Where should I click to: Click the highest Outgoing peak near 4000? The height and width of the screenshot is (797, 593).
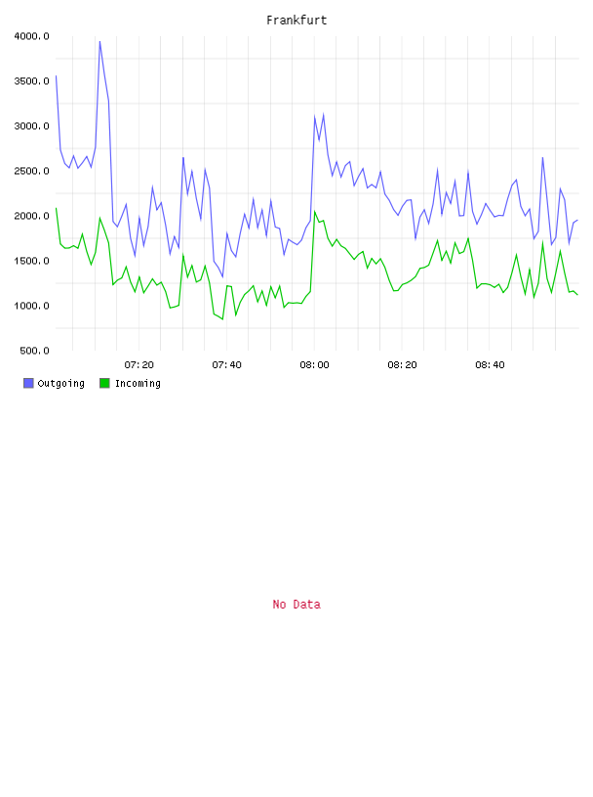pyautogui.click(x=99, y=42)
